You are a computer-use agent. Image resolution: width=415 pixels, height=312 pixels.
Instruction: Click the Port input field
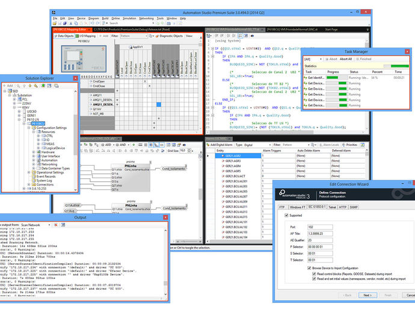320,227
